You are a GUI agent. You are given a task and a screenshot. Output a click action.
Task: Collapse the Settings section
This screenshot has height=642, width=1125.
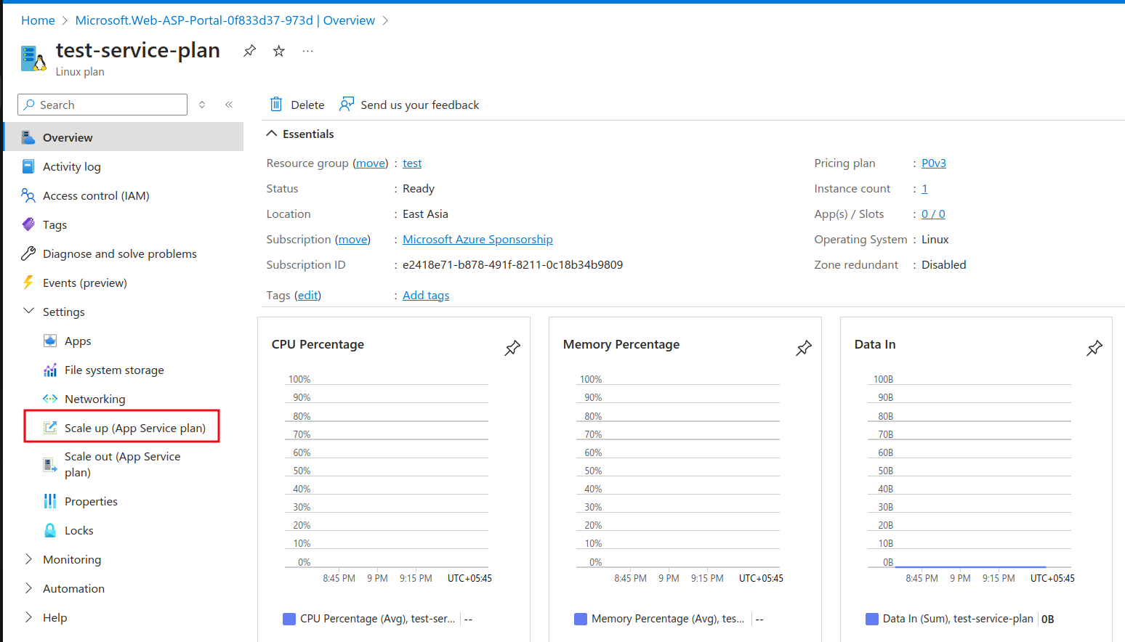tap(29, 311)
